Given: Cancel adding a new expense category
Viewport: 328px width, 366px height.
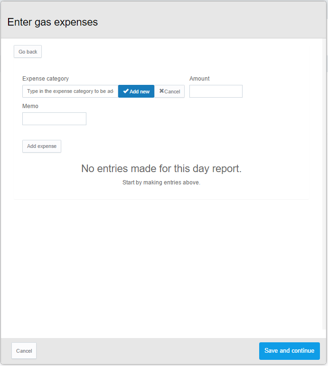Looking at the screenshot, I should pos(169,91).
